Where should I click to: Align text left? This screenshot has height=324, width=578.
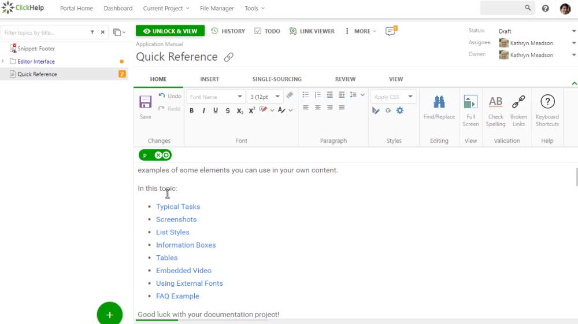[306, 108]
